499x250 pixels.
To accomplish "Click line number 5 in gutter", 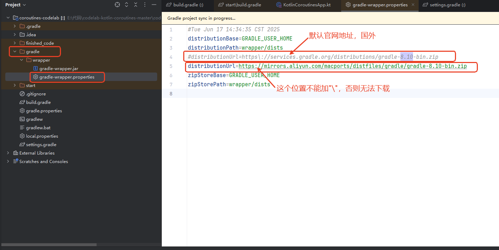I will [x=171, y=66].
